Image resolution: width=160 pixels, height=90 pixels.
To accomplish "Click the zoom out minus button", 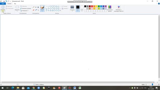I will click(146, 84).
